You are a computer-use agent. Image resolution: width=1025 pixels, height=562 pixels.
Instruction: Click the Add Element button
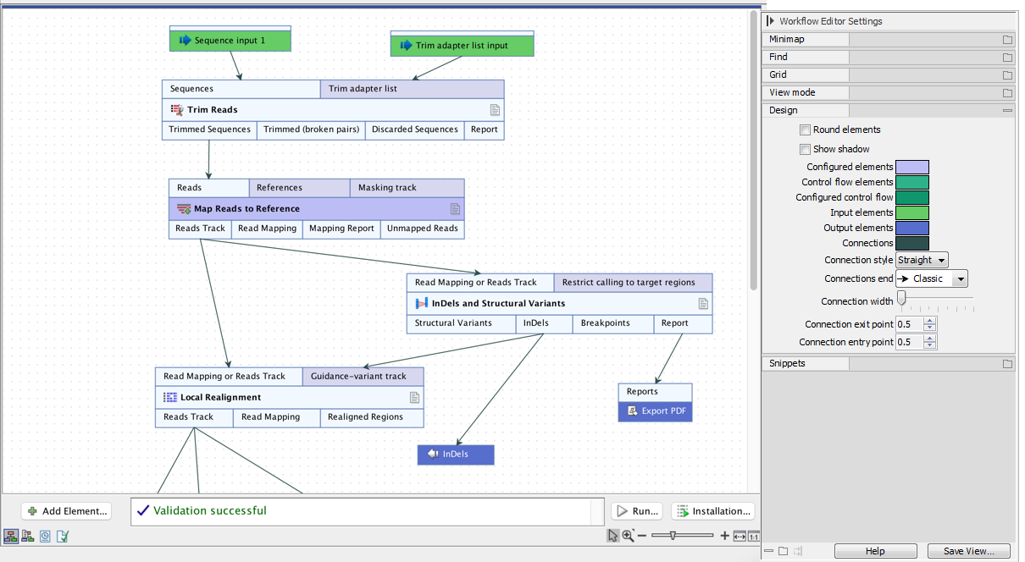[x=65, y=510]
